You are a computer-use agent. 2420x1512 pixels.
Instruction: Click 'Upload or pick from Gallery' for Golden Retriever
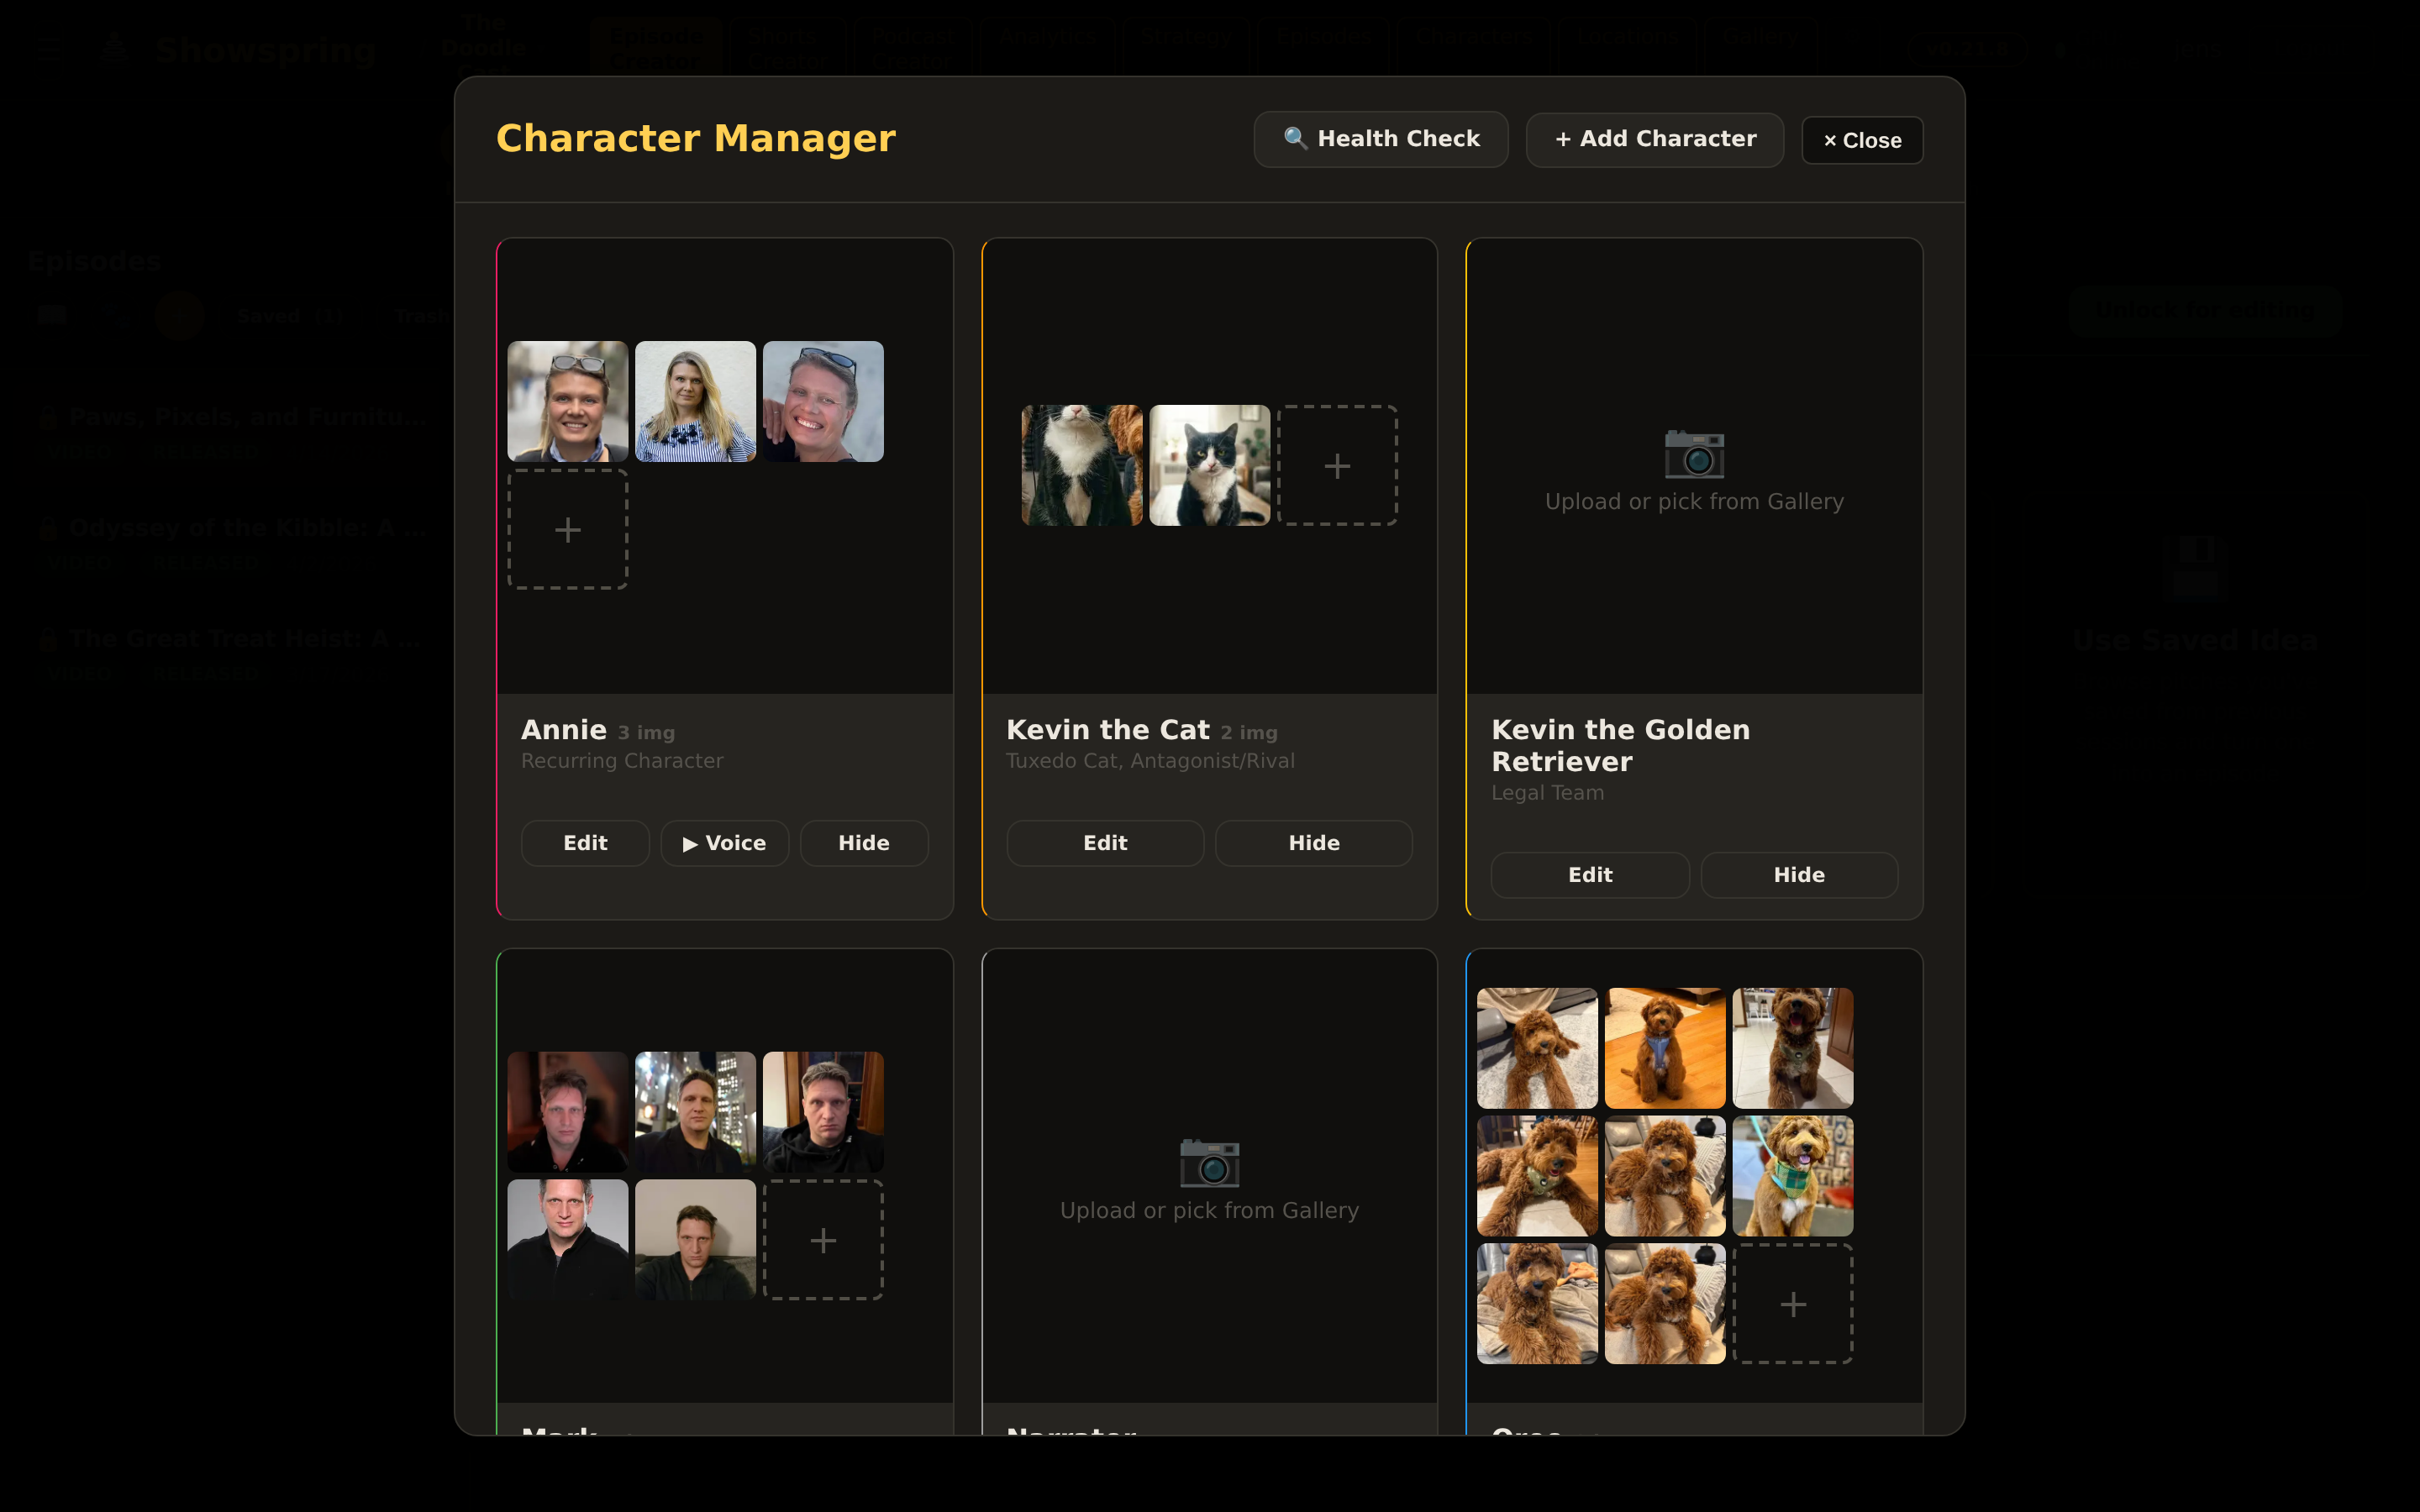(x=1694, y=502)
